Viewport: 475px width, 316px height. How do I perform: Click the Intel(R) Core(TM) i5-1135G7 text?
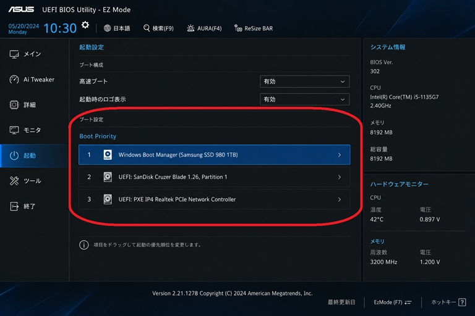404,97
